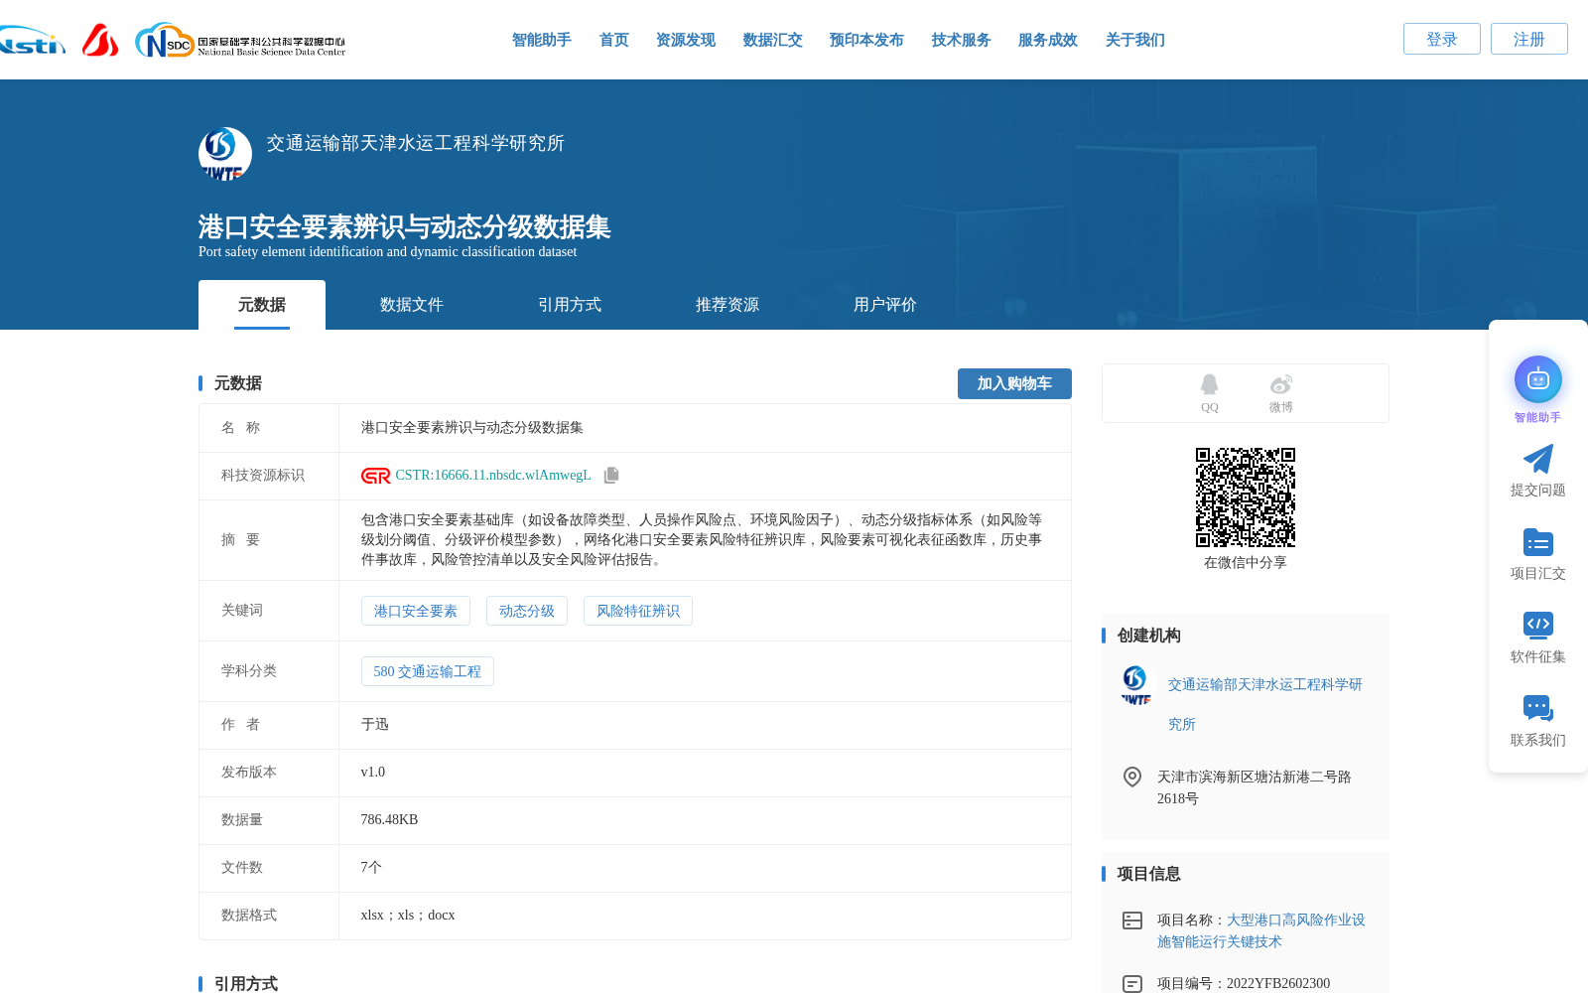Click the CSTR red logo icon
This screenshot has width=1588, height=993.
375,476
